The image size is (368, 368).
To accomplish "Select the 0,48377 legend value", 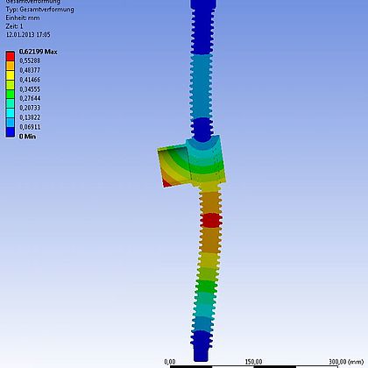I will coord(30,70).
